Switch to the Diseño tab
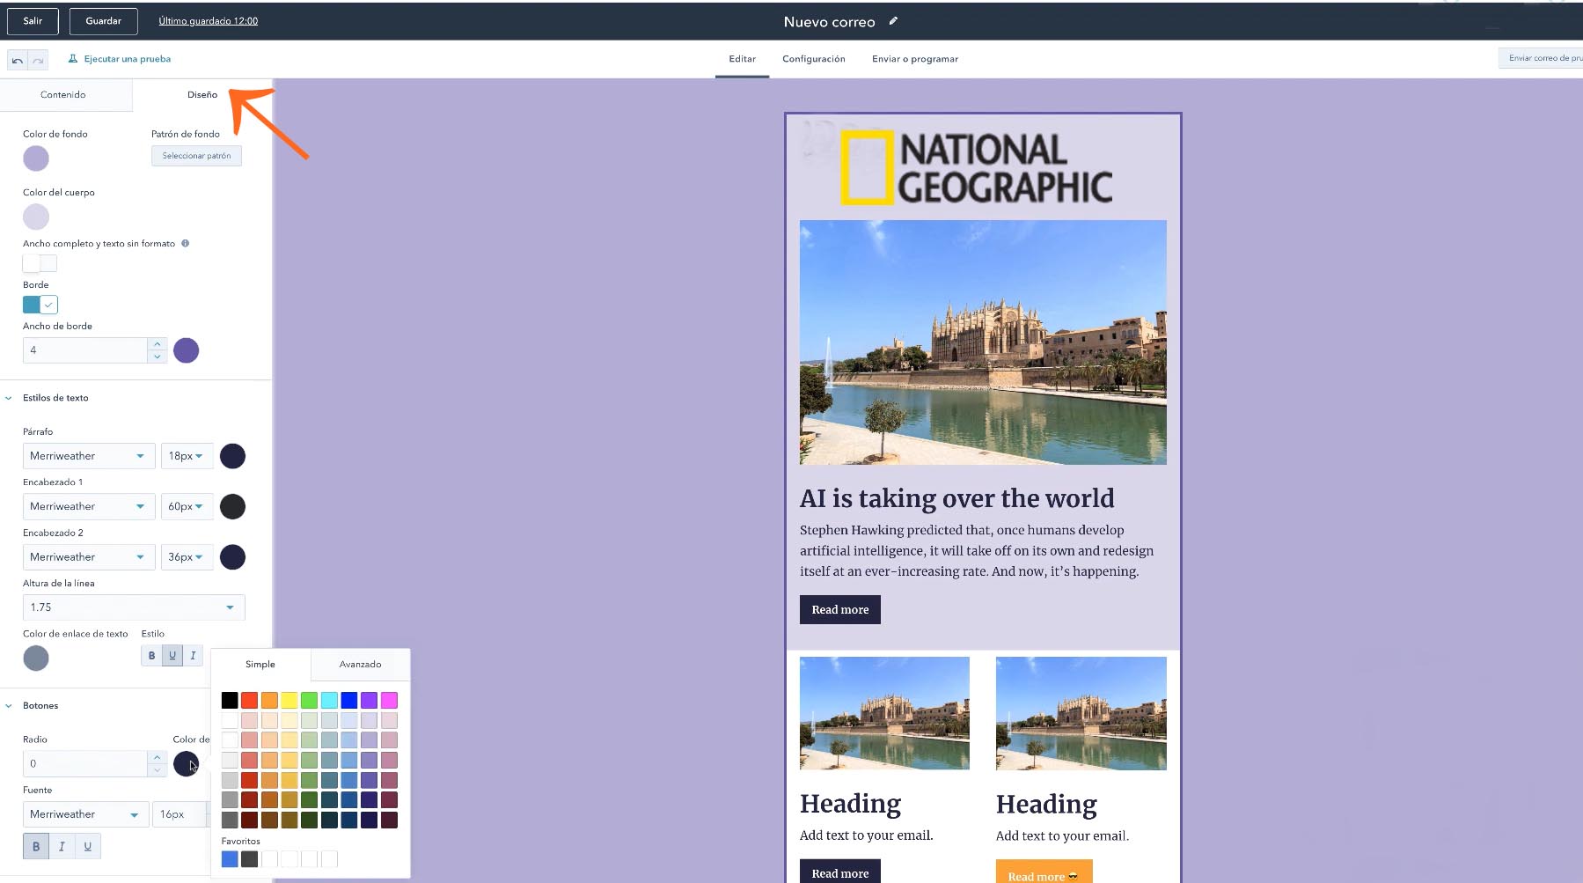The image size is (1583, 883). (202, 95)
